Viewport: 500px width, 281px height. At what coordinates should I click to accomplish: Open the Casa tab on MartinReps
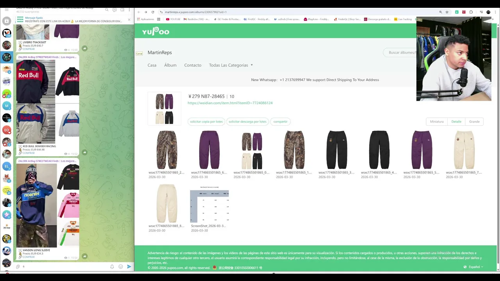point(152,65)
